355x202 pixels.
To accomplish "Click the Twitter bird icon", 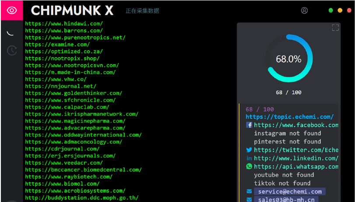I will click(249, 150).
